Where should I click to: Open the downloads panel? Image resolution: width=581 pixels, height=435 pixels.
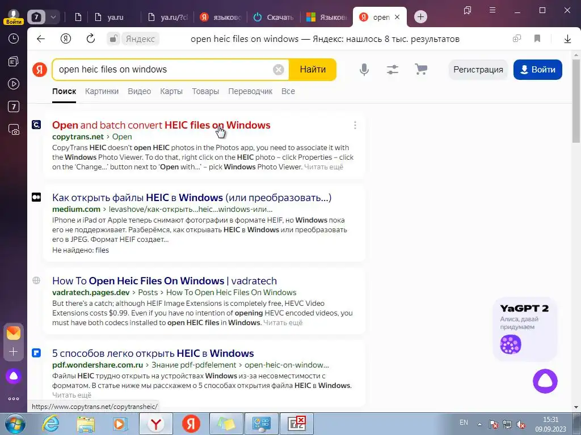click(x=567, y=39)
